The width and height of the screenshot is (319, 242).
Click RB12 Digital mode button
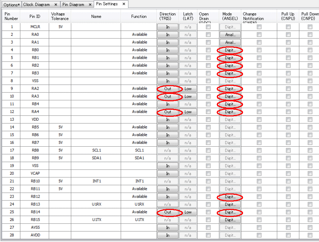pyautogui.click(x=230, y=197)
